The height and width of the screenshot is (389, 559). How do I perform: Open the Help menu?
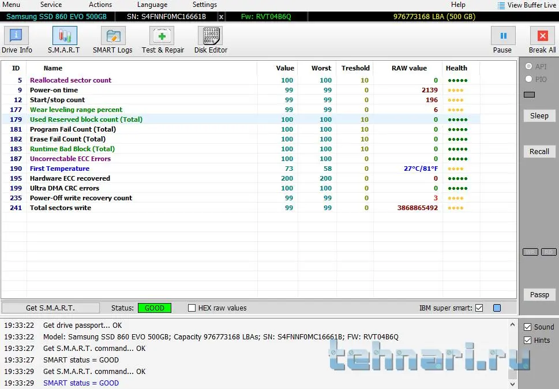coord(458,5)
